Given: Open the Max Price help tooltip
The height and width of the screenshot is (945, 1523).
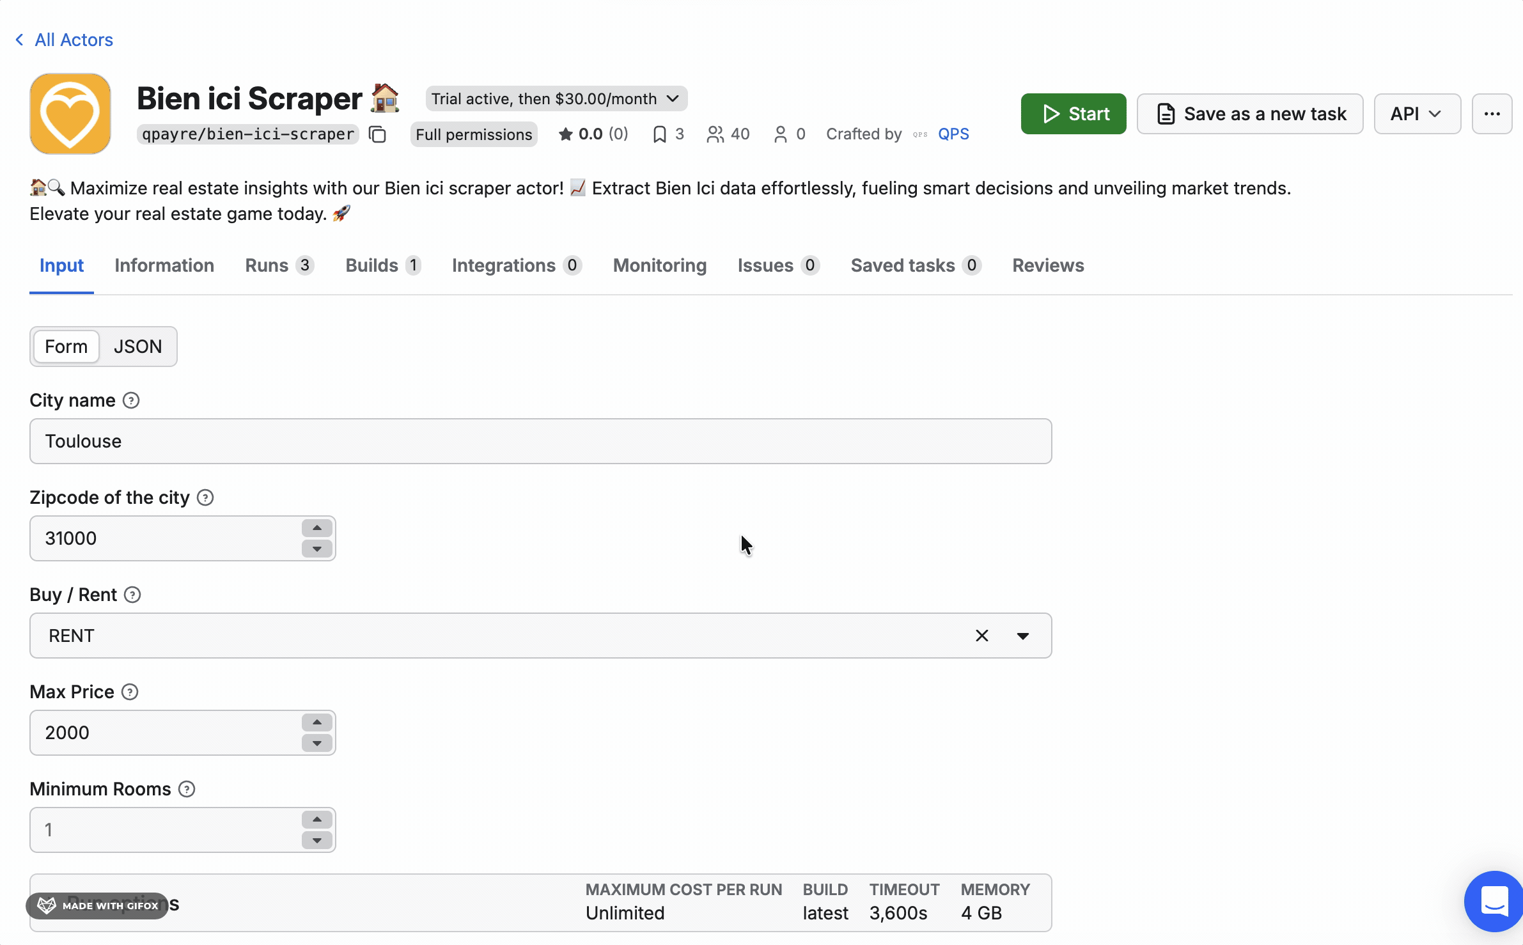Looking at the screenshot, I should click(x=130, y=692).
